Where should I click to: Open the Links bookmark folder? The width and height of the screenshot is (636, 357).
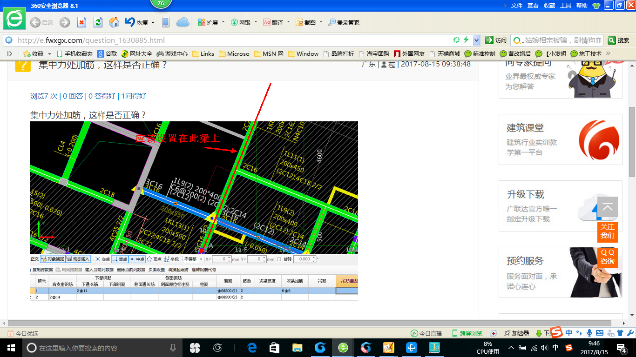pyautogui.click(x=203, y=54)
